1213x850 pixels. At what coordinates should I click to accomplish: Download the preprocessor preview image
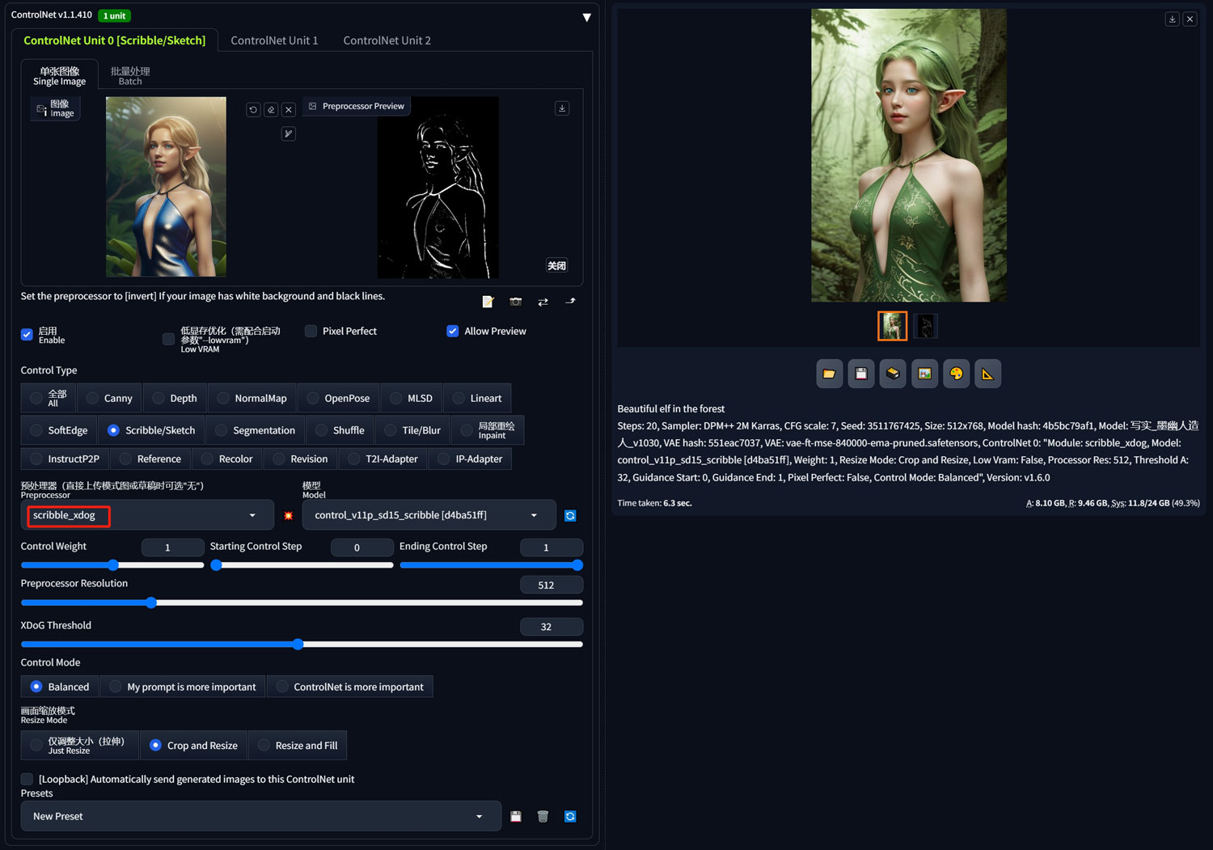[x=562, y=108]
